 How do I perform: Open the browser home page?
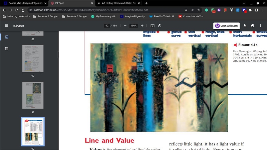coord(23,10)
